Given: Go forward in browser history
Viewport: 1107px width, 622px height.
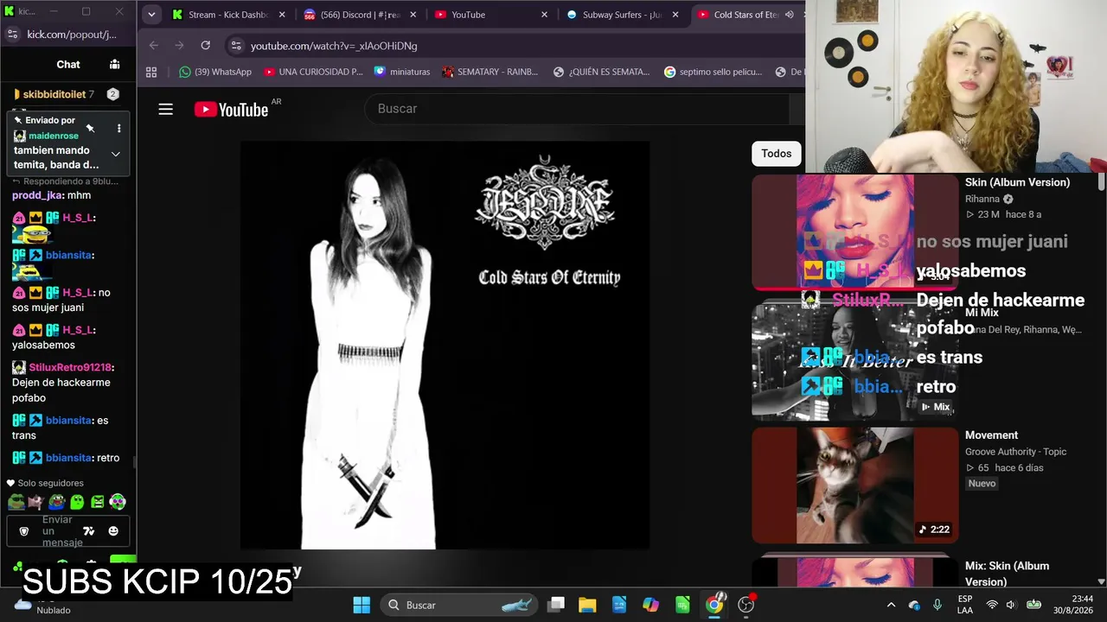Looking at the screenshot, I should (x=179, y=45).
